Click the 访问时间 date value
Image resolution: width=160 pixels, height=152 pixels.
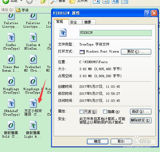point(100,101)
